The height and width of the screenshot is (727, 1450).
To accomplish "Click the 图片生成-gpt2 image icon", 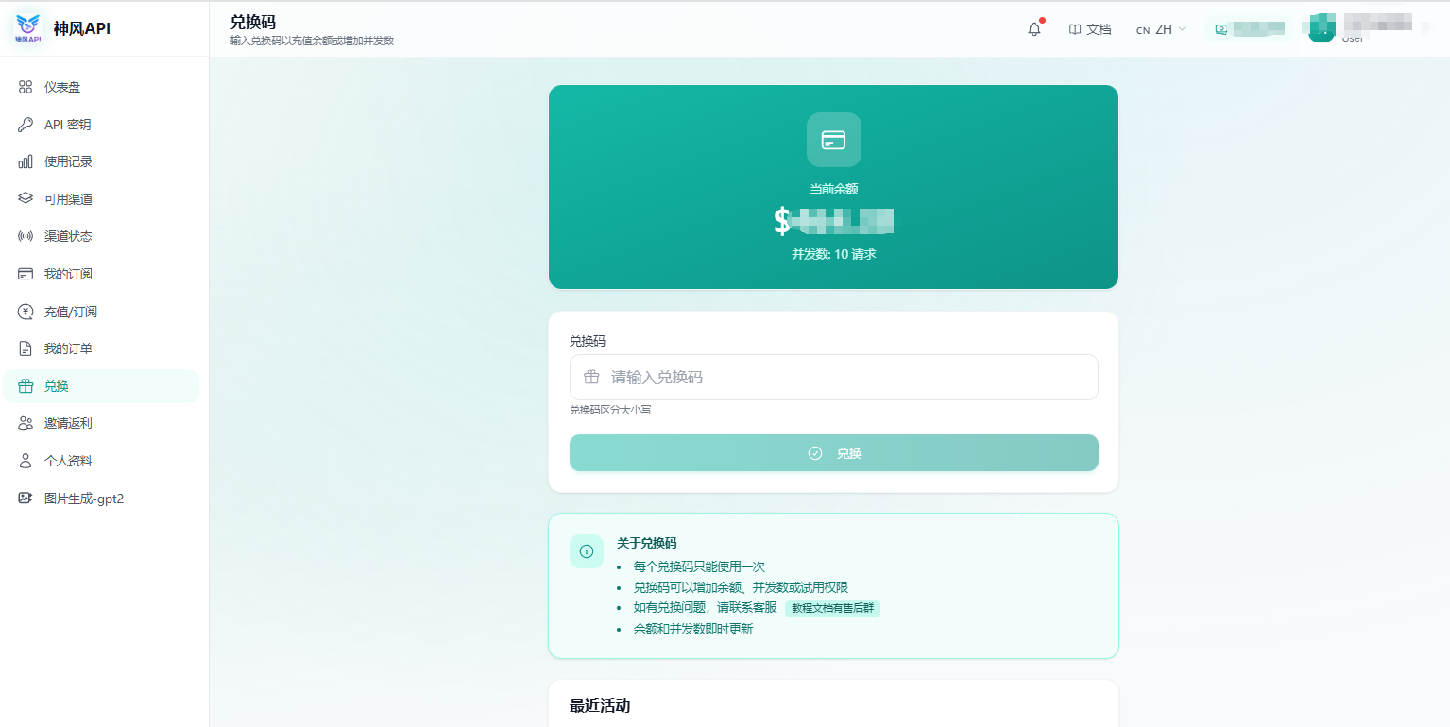I will coord(26,498).
